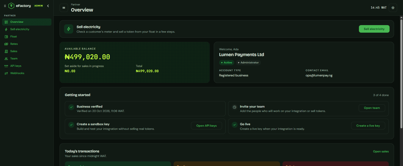The width and height of the screenshot is (403, 166).
Task: Click the API keys dots icon in sidebar
Action: coord(6,66)
